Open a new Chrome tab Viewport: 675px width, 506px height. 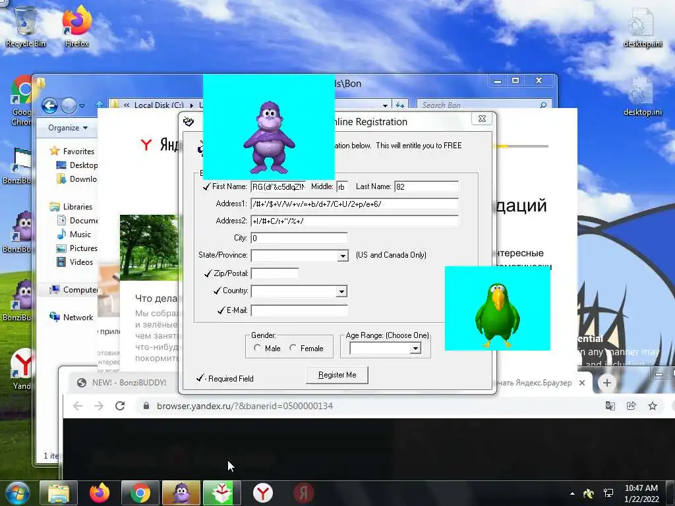[606, 383]
